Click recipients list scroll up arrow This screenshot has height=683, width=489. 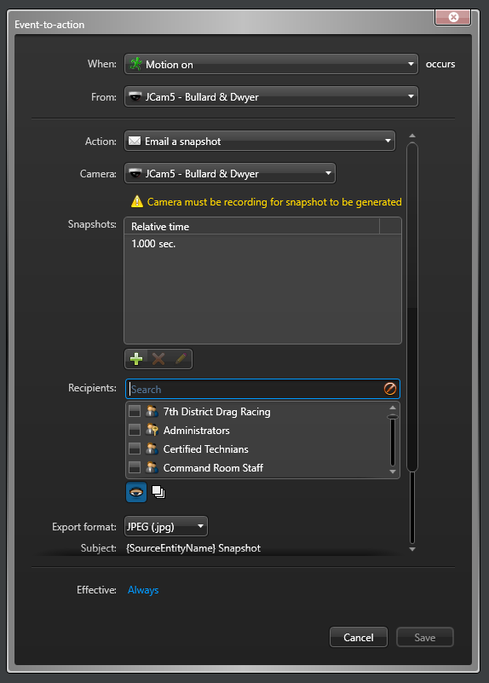click(393, 408)
